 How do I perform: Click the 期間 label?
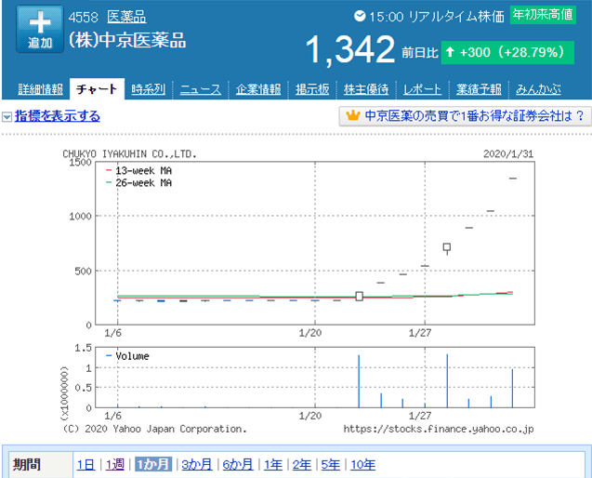tap(26, 464)
